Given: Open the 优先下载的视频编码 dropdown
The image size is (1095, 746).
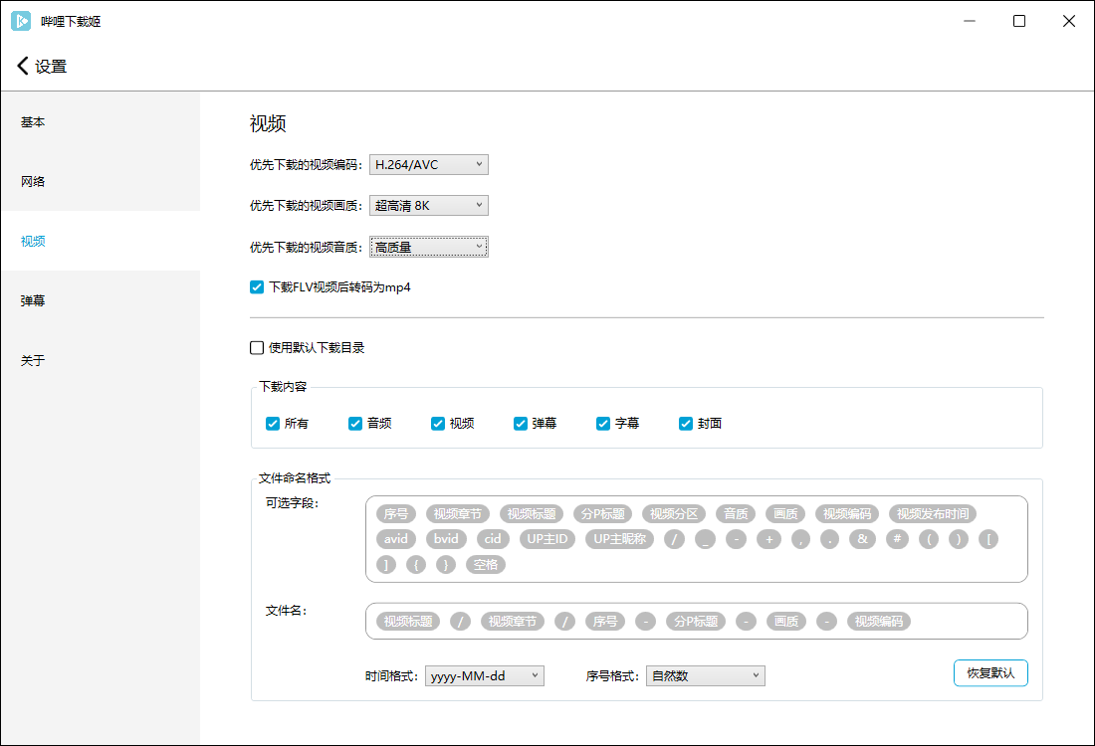Looking at the screenshot, I should click(x=428, y=164).
